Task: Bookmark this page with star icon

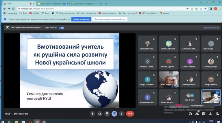Action: tap(206, 9)
